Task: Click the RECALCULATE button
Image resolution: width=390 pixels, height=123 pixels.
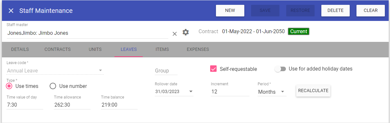Action: click(313, 90)
